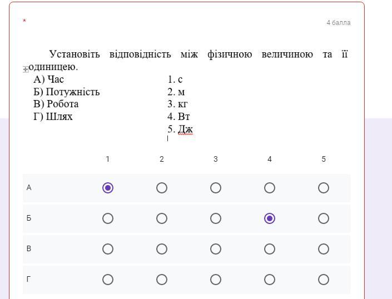392x299 pixels.
Task: Select option 5 for row Б
Action: pos(324,218)
